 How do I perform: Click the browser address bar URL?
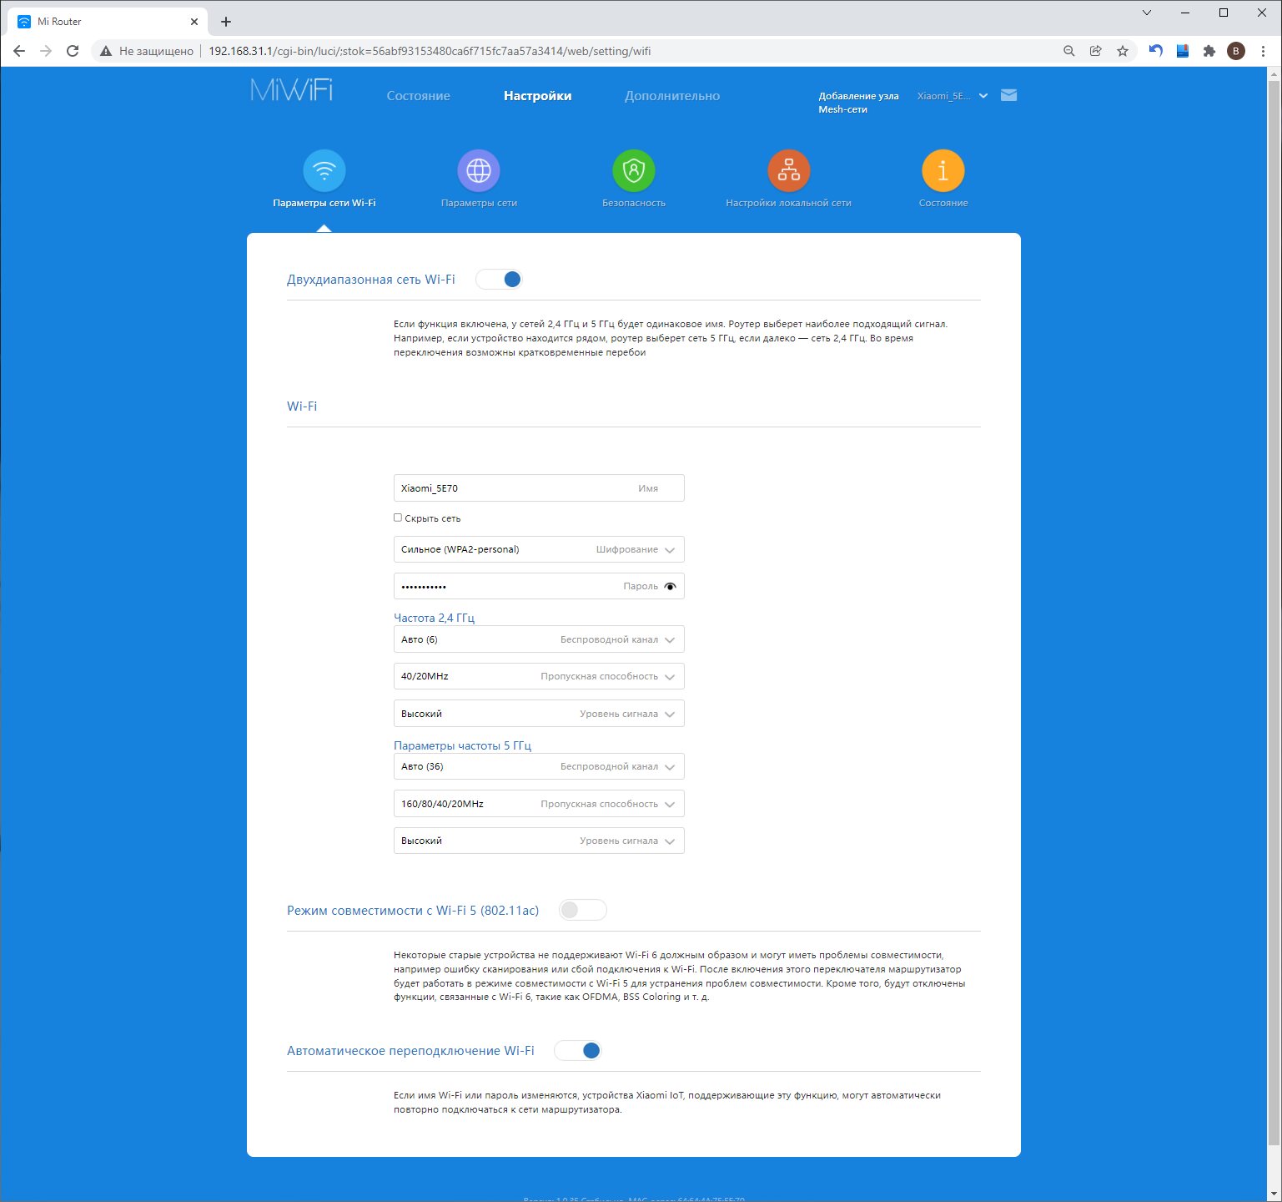pyautogui.click(x=430, y=51)
